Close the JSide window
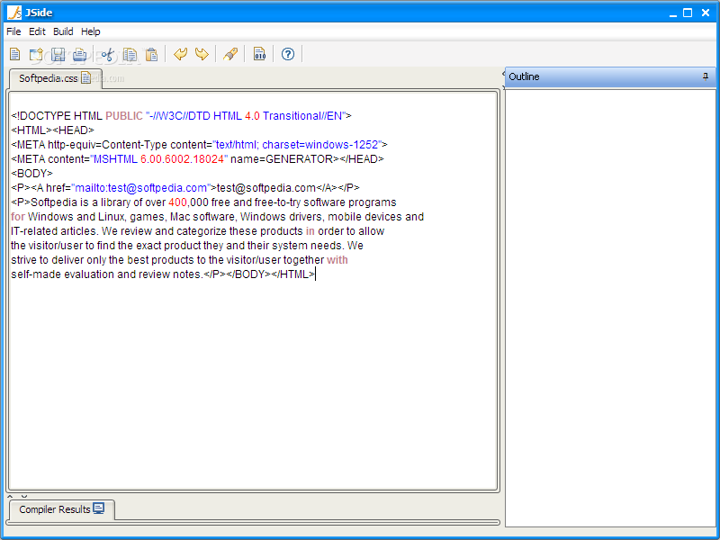This screenshot has height=540, width=720. (706, 13)
